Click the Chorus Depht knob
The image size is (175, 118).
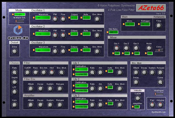[x=14, y=82]
